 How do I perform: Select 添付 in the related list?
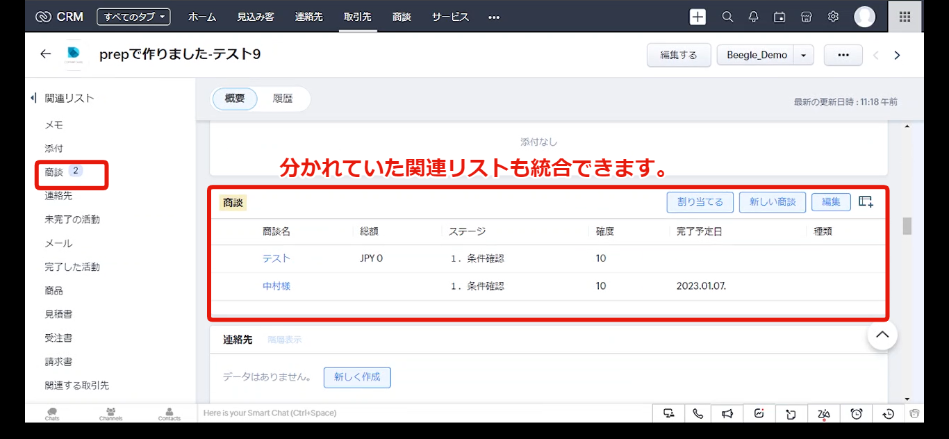coord(54,149)
